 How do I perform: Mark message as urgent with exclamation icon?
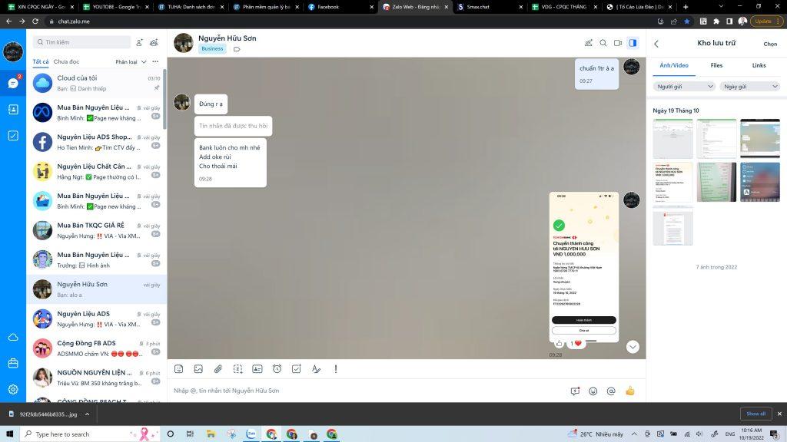336,369
